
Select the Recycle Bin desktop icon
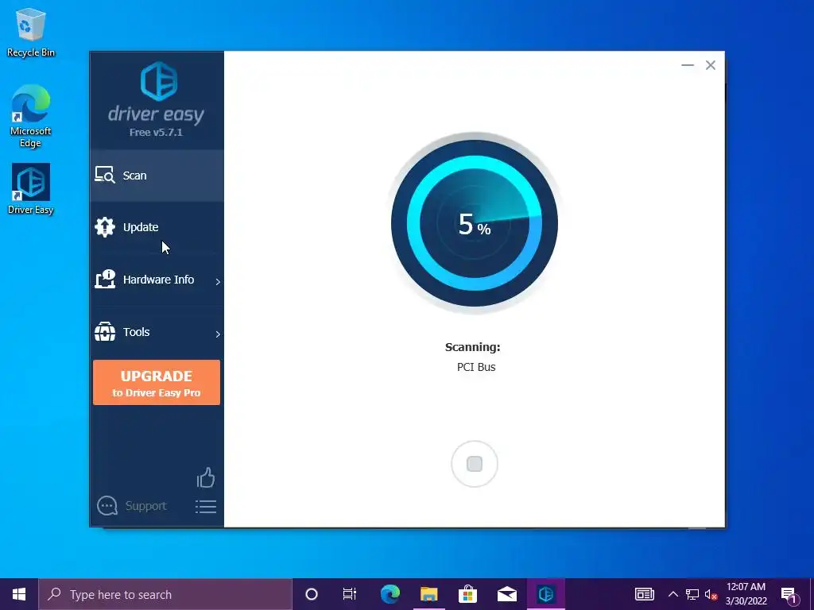click(x=31, y=33)
